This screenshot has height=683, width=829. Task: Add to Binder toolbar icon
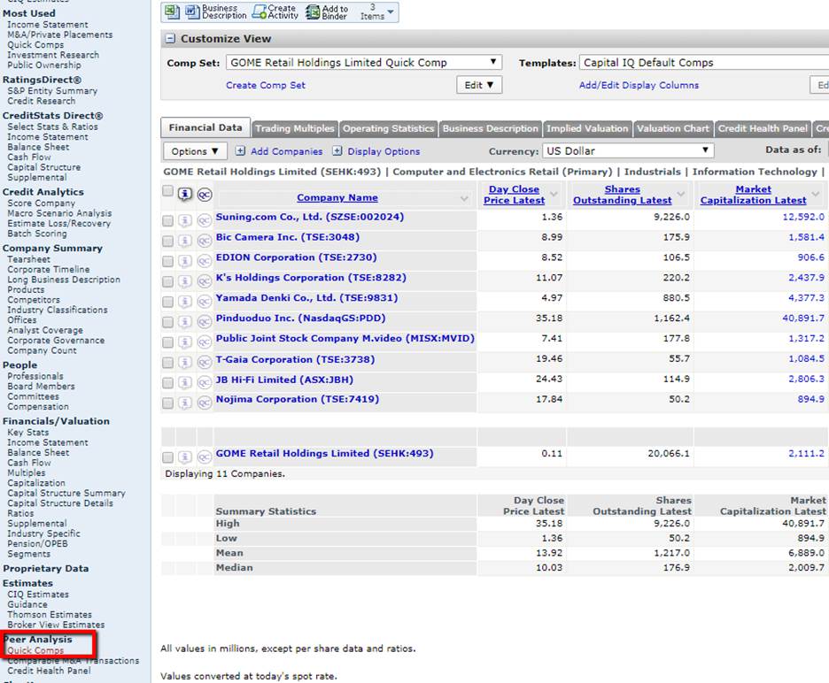327,12
